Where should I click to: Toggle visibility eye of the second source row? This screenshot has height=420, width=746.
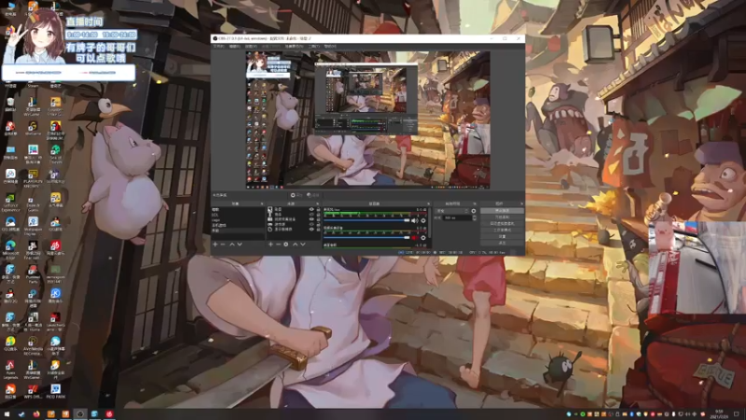click(x=311, y=215)
